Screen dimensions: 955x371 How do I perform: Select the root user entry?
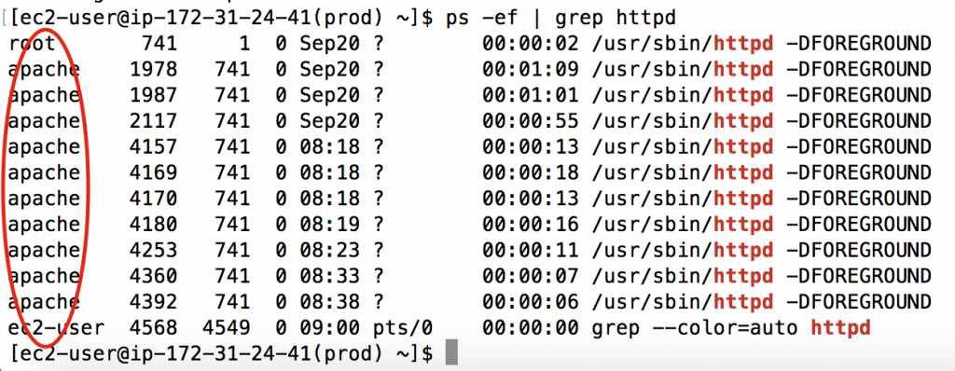(x=32, y=44)
